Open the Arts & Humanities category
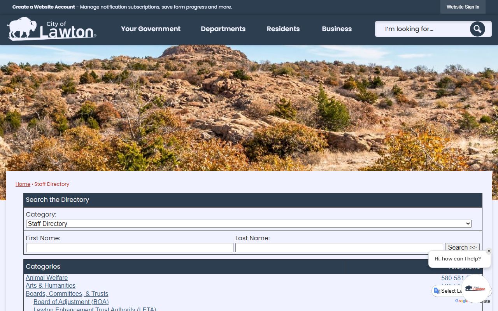Viewport: 498px width, 311px height. (51, 285)
